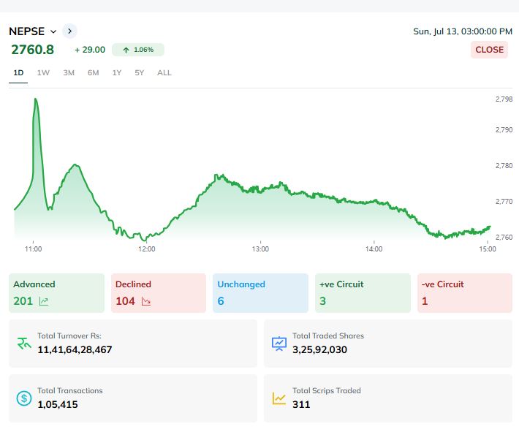519x432 pixels.
Task: View the 5Y chart range
Action: click(x=140, y=73)
